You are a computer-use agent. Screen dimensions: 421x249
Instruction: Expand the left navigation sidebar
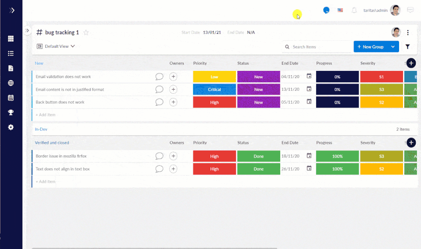point(11,11)
